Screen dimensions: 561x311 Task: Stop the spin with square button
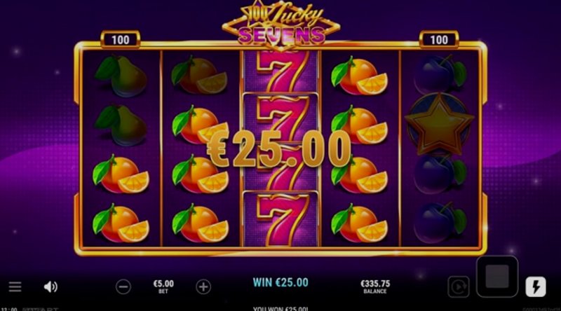click(497, 276)
